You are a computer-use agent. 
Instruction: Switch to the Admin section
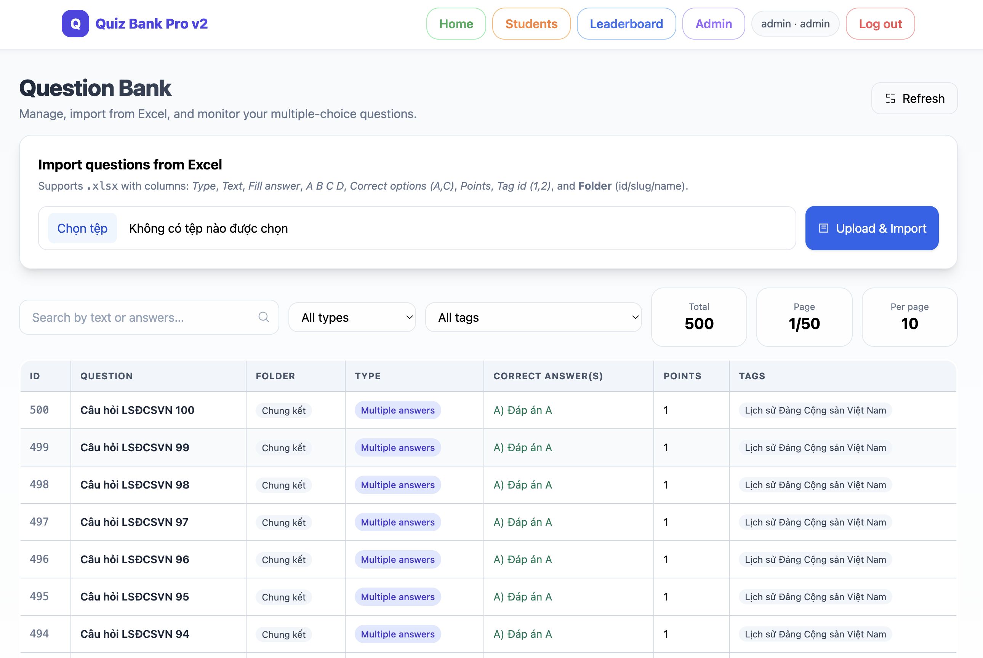pos(713,24)
